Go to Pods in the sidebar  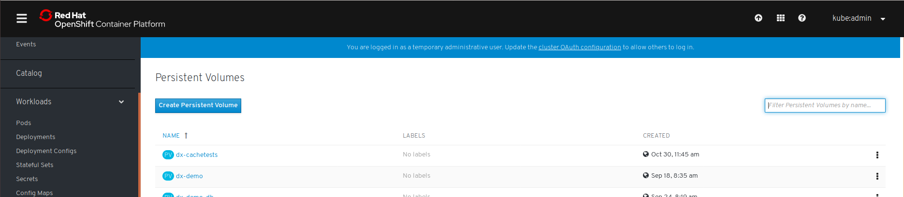pos(24,123)
